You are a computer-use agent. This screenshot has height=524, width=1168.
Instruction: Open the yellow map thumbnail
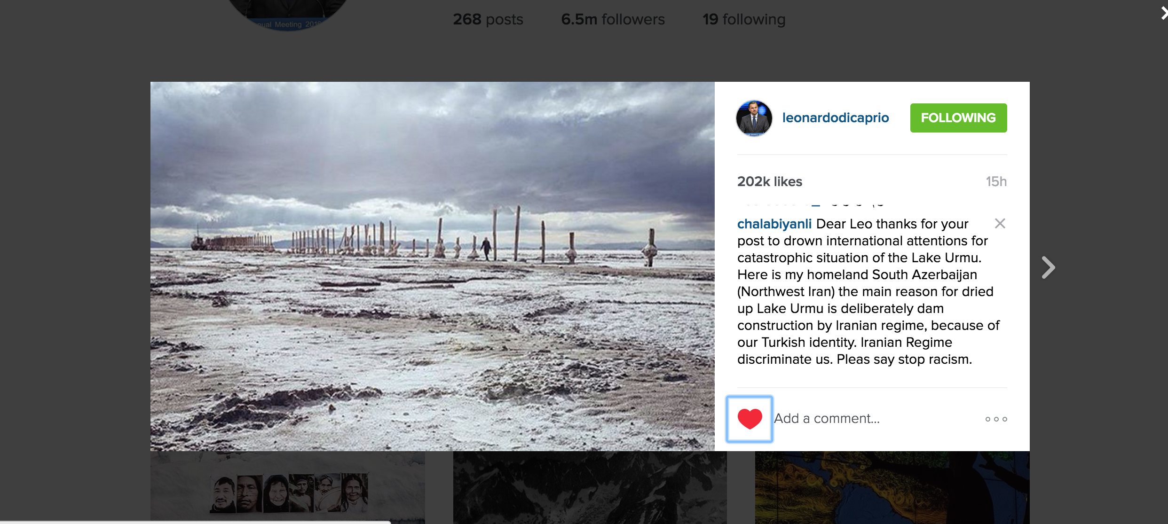tap(892, 488)
